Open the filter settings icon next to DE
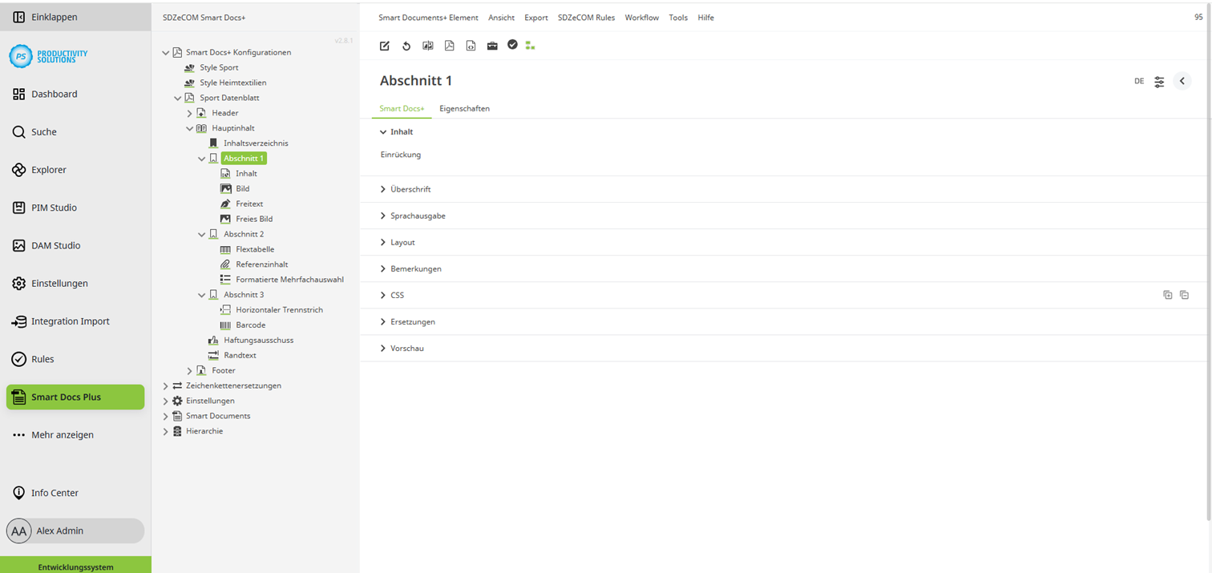 [x=1159, y=81]
